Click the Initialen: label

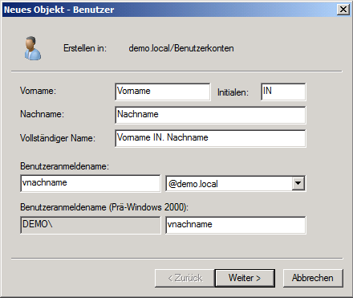click(x=233, y=92)
